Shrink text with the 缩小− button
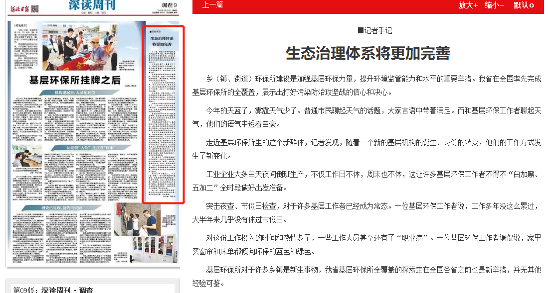The image size is (548, 293). 494,5
